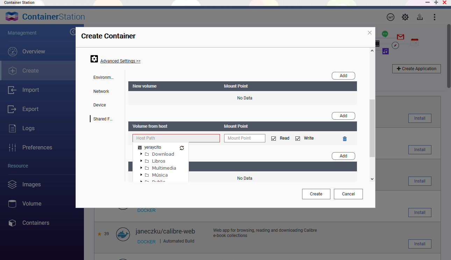Open the Device settings tab
Viewport: 451px width, 260px height.
pos(100,105)
